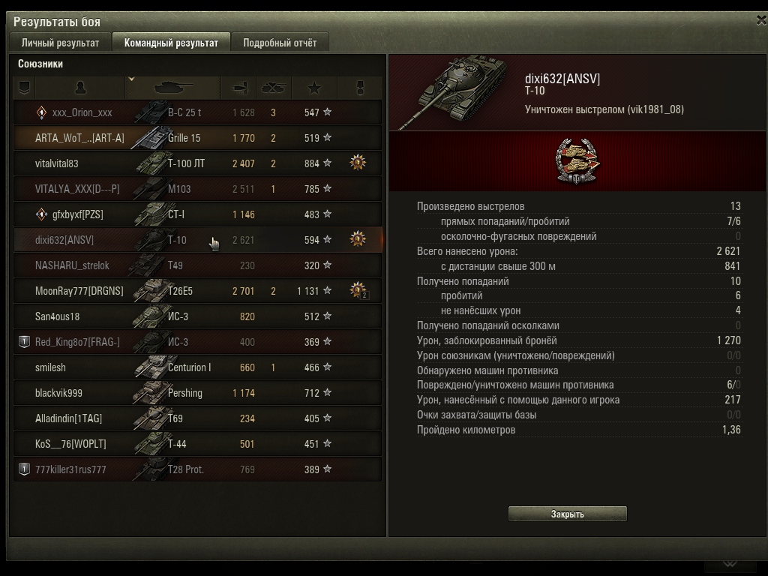Viewport: 768px width, 576px height.
Task: Sort allies by kills icon
Action: pyautogui.click(x=273, y=88)
